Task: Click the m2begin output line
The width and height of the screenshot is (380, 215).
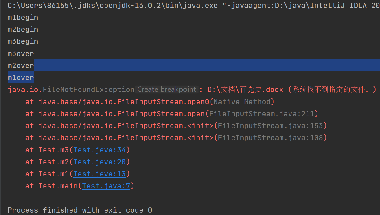Action: click(22, 29)
